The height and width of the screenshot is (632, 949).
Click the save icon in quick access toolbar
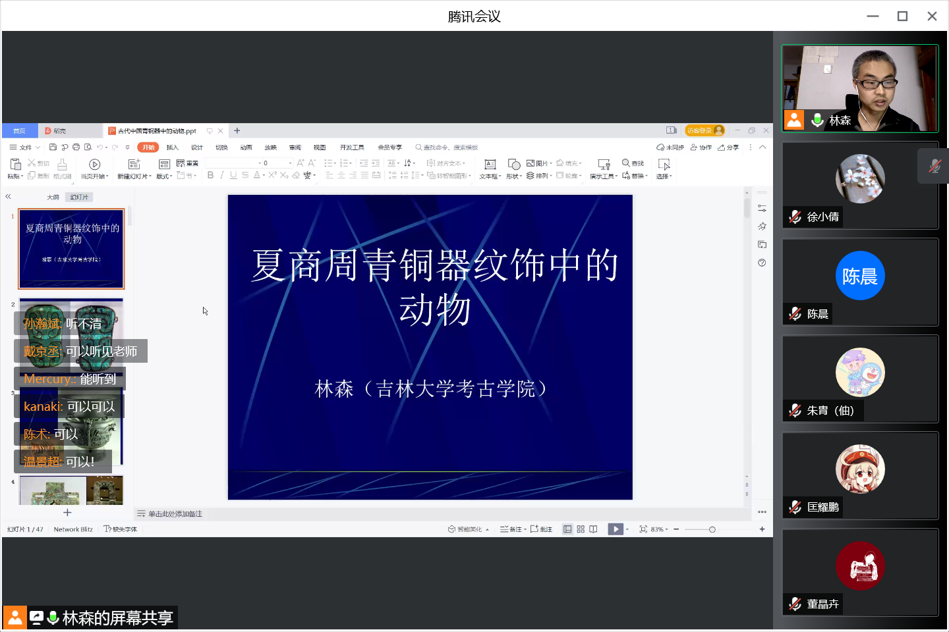(x=53, y=147)
